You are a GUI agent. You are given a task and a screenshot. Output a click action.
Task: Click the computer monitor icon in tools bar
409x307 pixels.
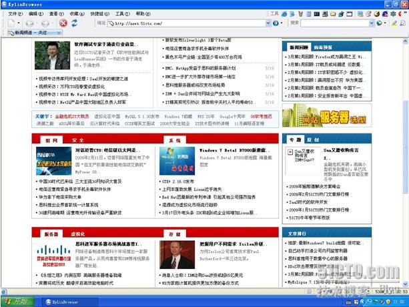[325, 14]
